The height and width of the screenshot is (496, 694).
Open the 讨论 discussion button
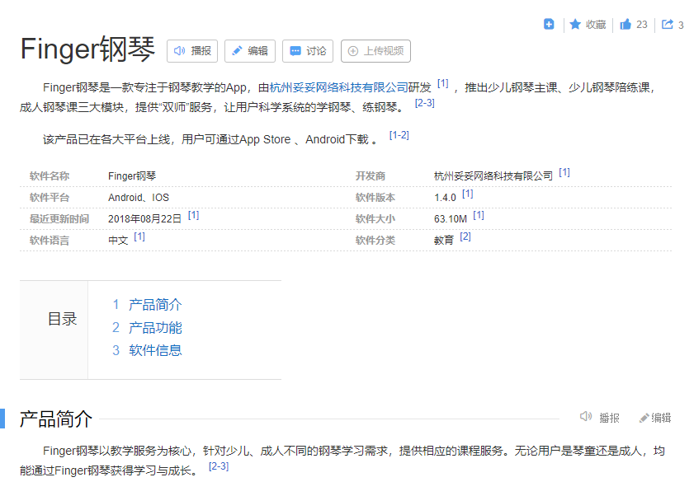point(308,51)
